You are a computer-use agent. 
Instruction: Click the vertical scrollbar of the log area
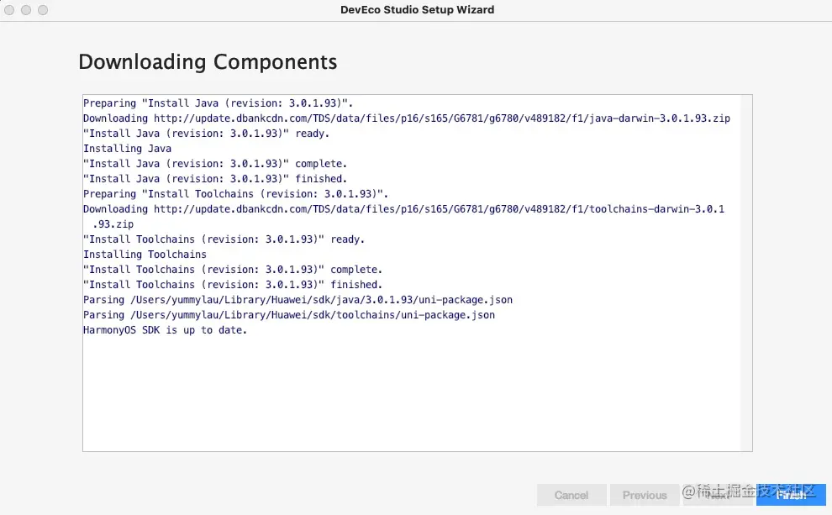746,273
